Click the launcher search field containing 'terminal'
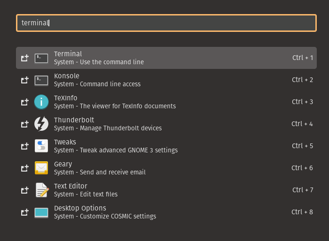This screenshot has height=241, width=329. tap(166, 23)
